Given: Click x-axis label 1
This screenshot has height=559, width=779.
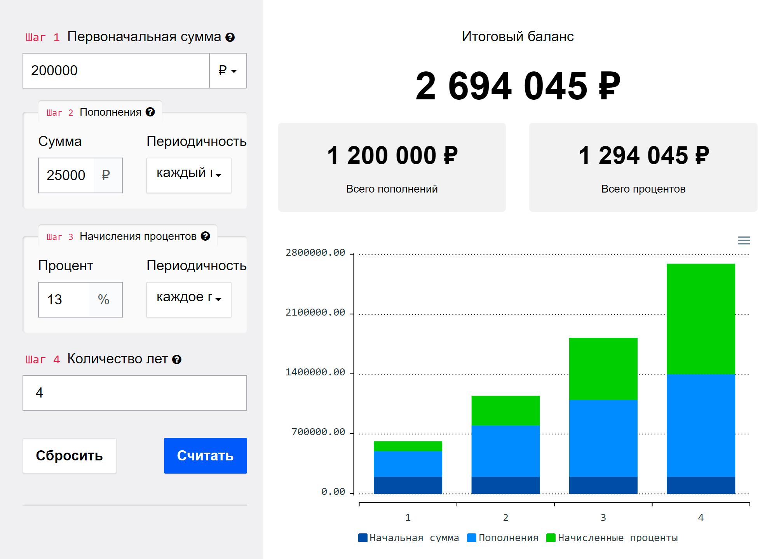Looking at the screenshot, I should pyautogui.click(x=408, y=517).
